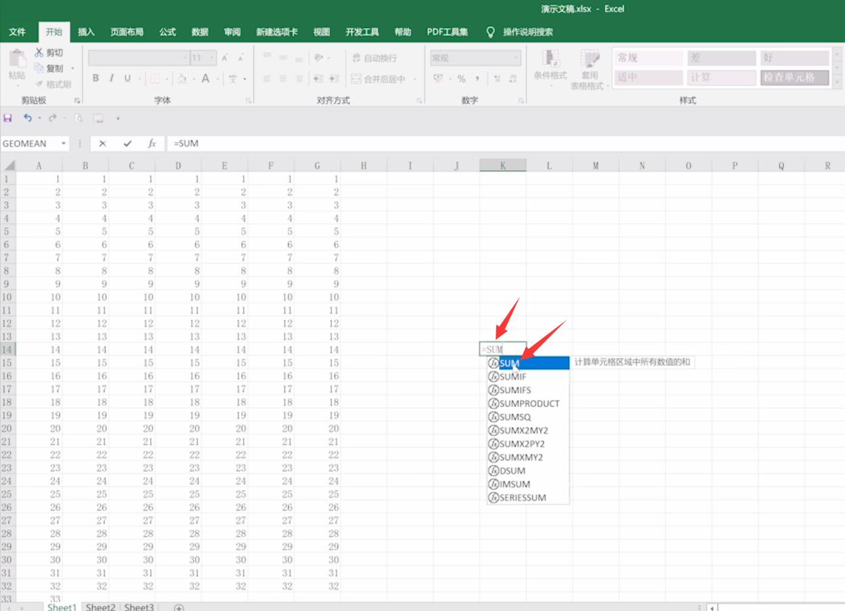Open the clipboard (剪贴板) dialog launcher

coord(77,100)
